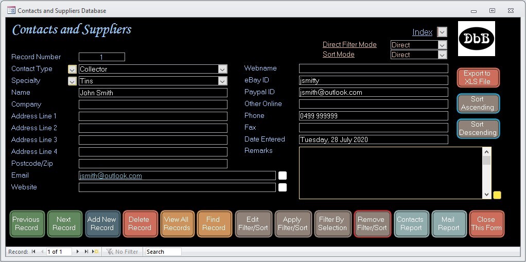Viewport: 526px width, 262px height.
Task: Open the Contacts Report button
Action: tap(411, 224)
